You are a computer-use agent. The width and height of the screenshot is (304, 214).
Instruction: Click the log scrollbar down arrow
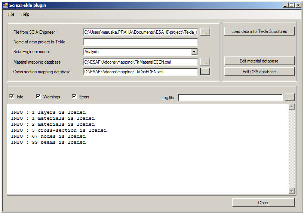[x=291, y=191]
